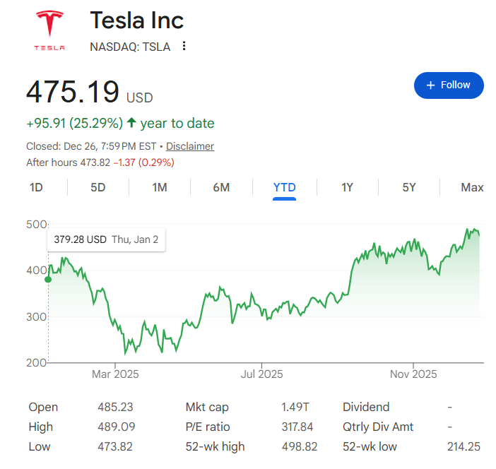Click the P/E ratio label
The width and height of the screenshot is (496, 469).
tap(208, 427)
